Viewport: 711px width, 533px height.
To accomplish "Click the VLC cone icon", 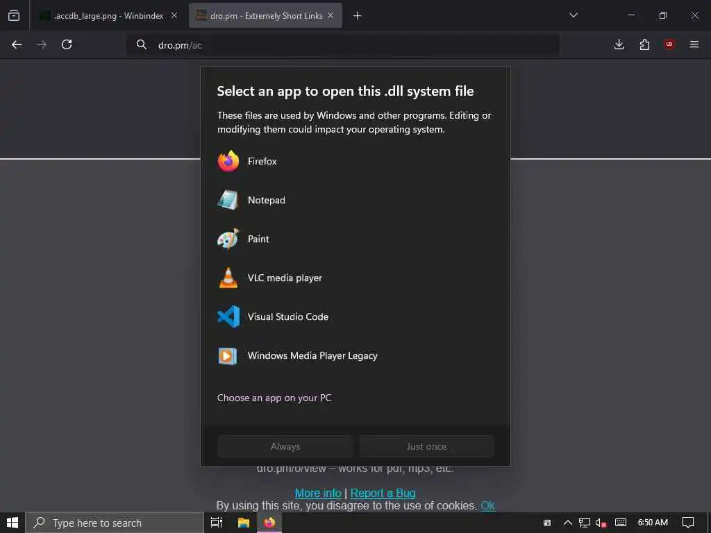I will click(228, 278).
